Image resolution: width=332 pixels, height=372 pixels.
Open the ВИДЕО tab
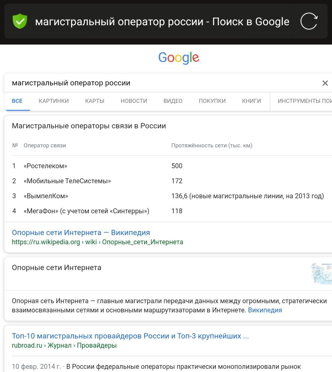[173, 101]
